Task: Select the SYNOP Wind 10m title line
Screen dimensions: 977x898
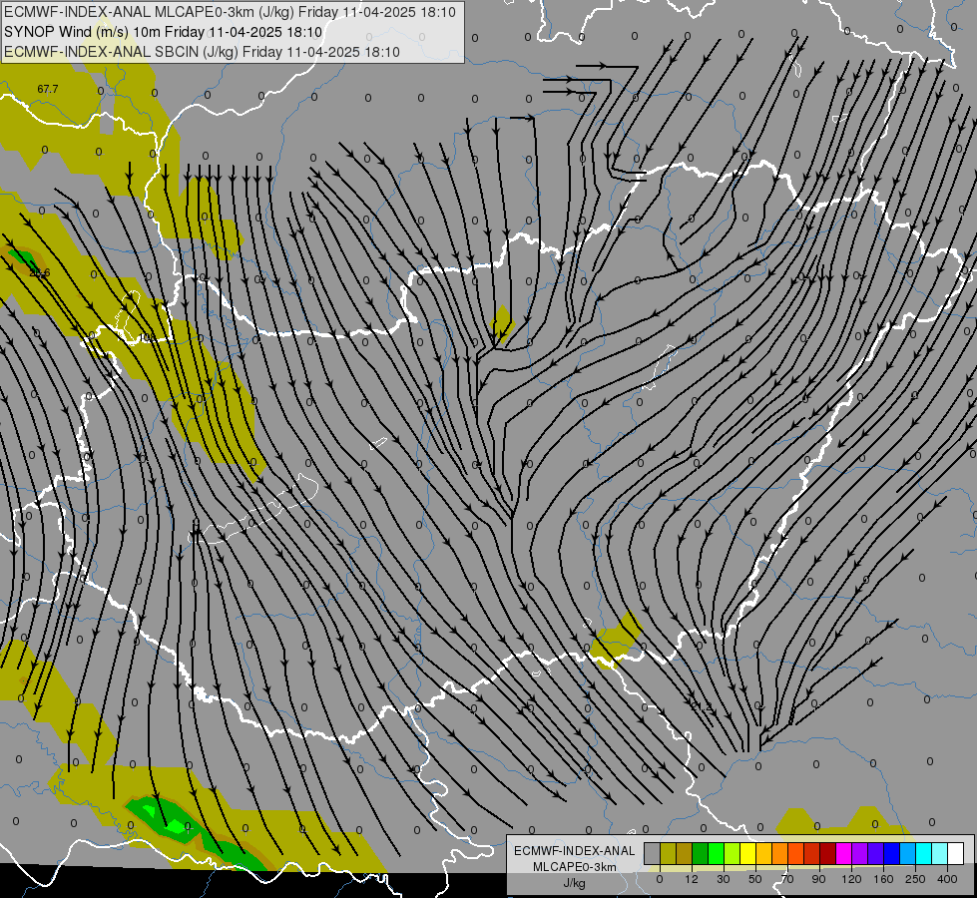Action: point(163,32)
